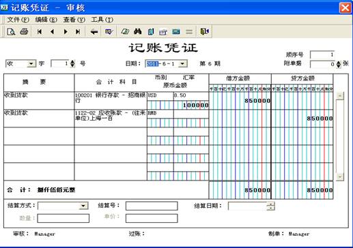Click the 制单 Manager label
This screenshot has height=248, width=353.
pos(289,234)
